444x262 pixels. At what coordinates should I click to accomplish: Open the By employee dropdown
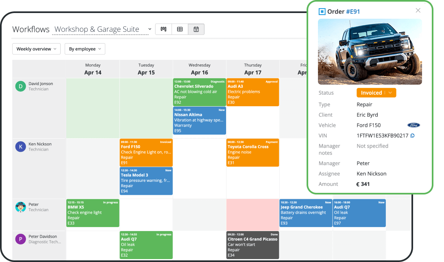[85, 49]
